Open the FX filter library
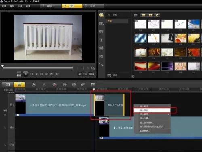The image size is (202, 152). pos(101,57)
